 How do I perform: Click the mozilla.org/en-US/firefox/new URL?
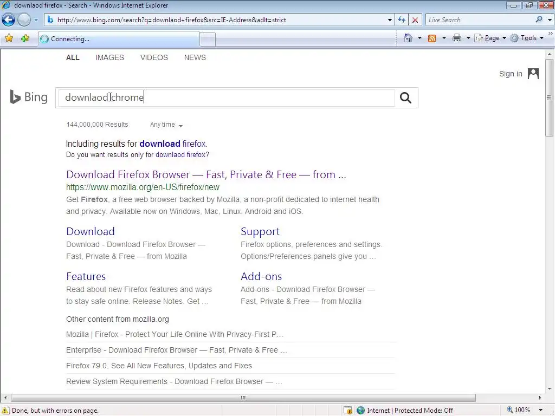click(x=143, y=187)
